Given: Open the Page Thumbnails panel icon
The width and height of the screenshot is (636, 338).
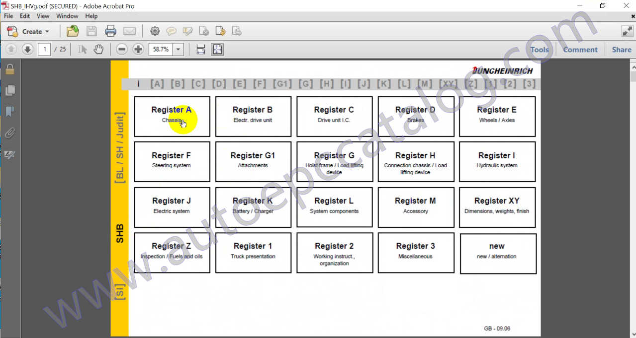Looking at the screenshot, I should pos(10,90).
